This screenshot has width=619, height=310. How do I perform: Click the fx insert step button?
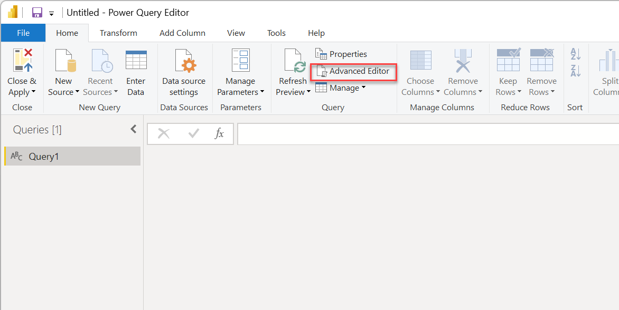coord(219,133)
